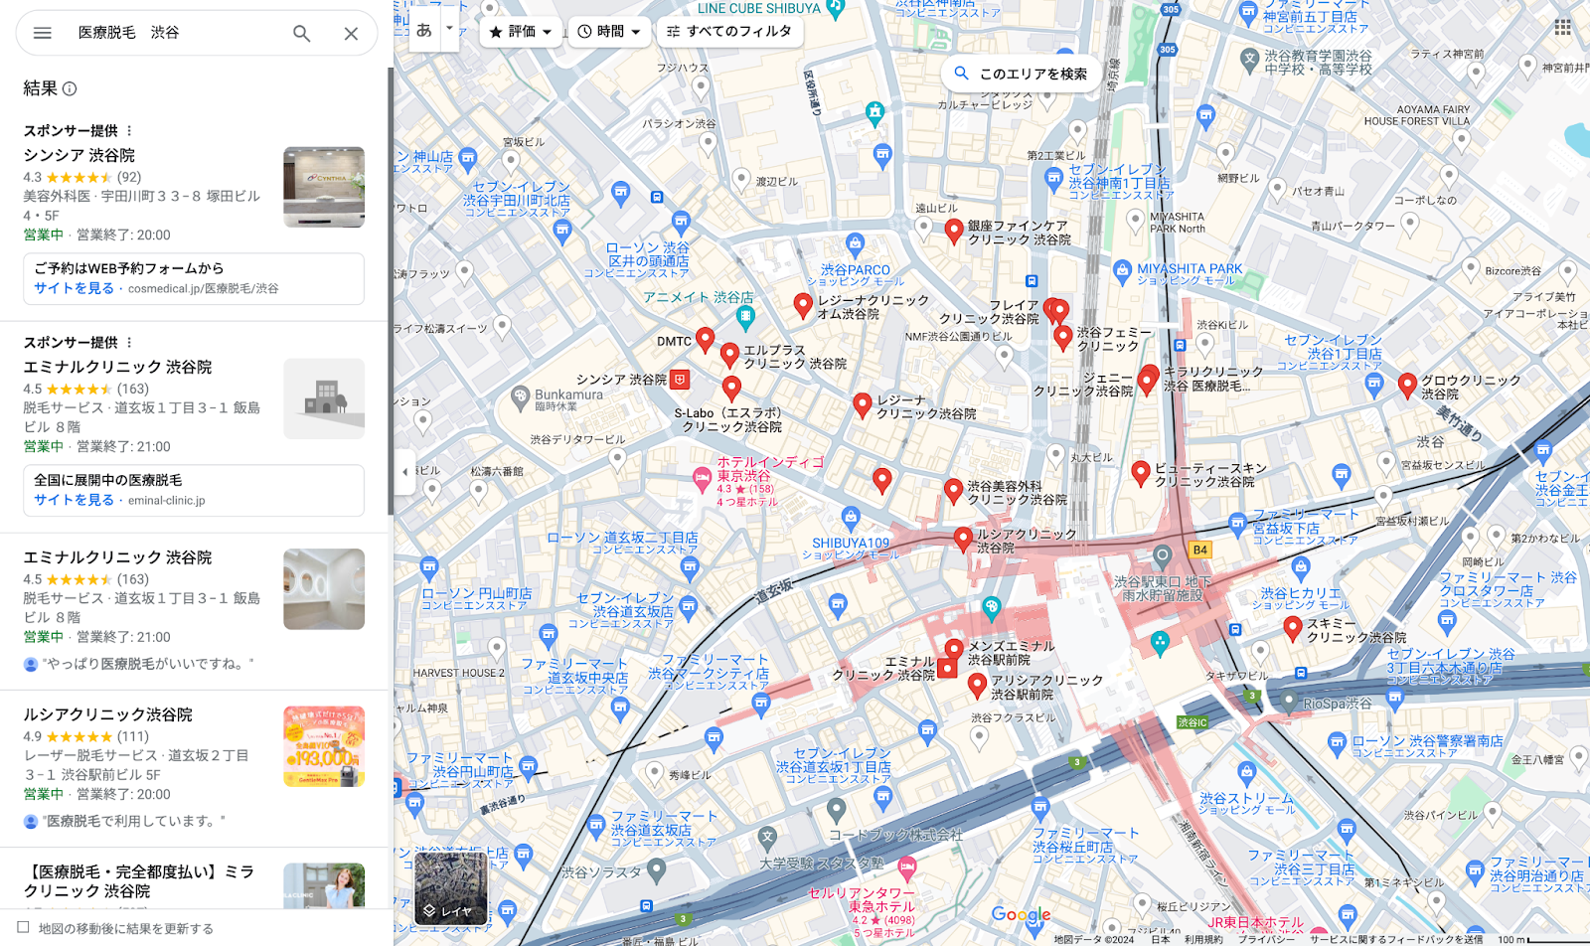Click the info icon next to 結果
Screen dimensions: 1590x946
coord(70,88)
